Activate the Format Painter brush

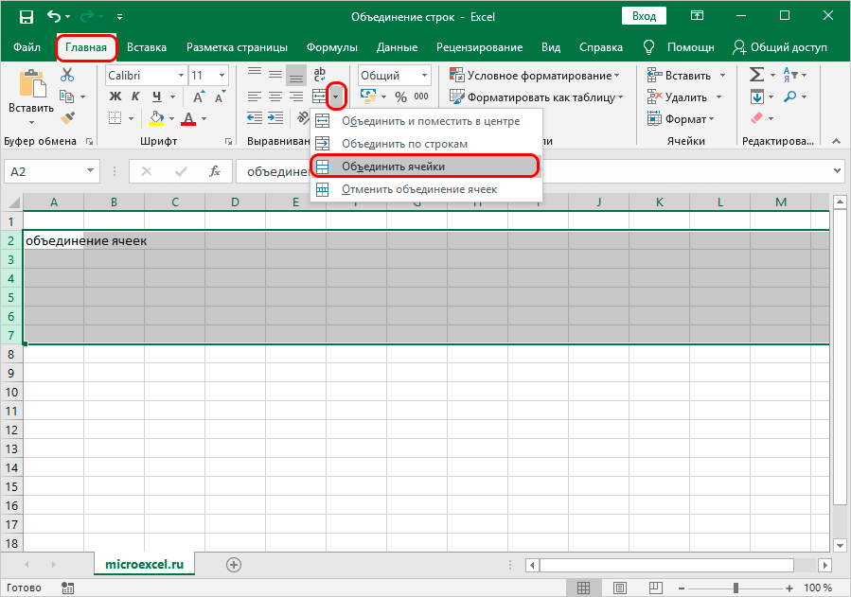[67, 118]
